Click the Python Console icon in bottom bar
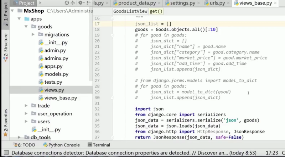This screenshot has height=157, width=285. coord(46,145)
